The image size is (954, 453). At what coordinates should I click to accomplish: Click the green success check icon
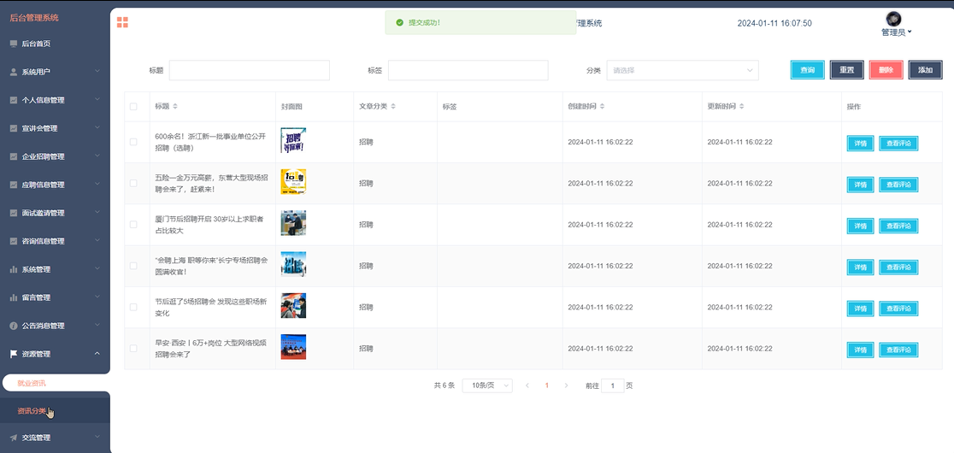click(400, 22)
